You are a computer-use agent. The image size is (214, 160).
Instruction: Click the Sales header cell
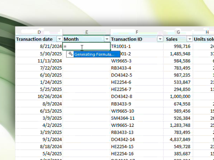(178, 39)
